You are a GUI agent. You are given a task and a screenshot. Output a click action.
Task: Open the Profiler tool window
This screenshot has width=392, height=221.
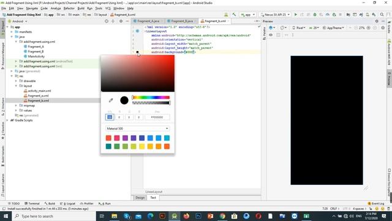[x=87, y=203]
